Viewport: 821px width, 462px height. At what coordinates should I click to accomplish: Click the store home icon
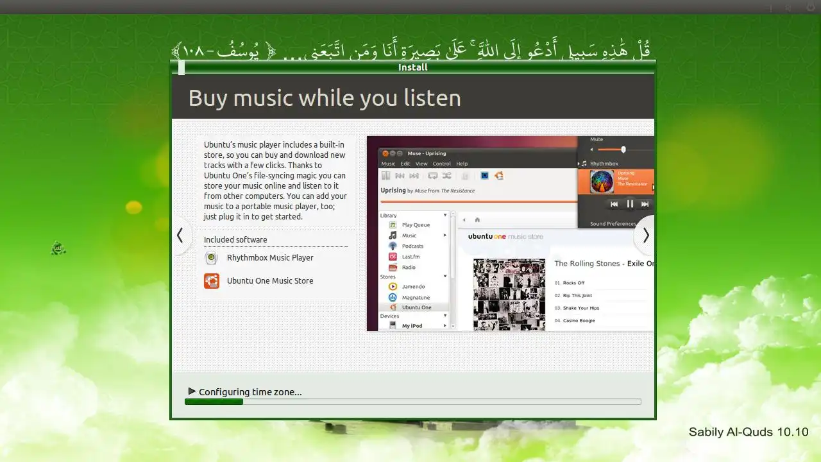(x=477, y=220)
